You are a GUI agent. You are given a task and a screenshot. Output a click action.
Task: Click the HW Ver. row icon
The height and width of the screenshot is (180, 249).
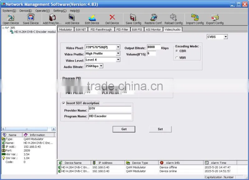point(3,154)
